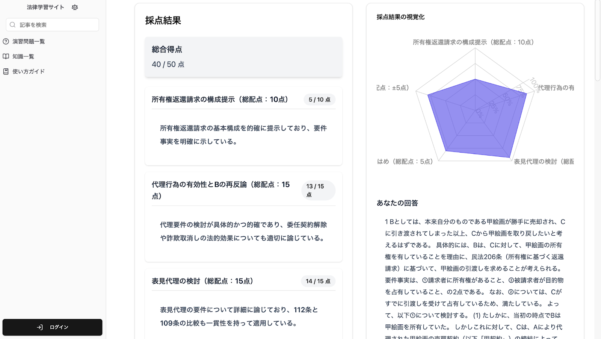601x339 pixels.
Task: Click the 法律学習サイト site title
Action: pyautogui.click(x=45, y=7)
